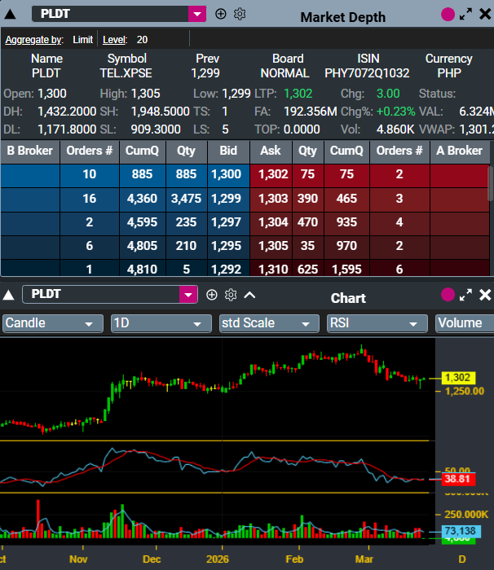The image size is (494, 570).
Task: Open Market Depth settings gear
Action: 240,14
